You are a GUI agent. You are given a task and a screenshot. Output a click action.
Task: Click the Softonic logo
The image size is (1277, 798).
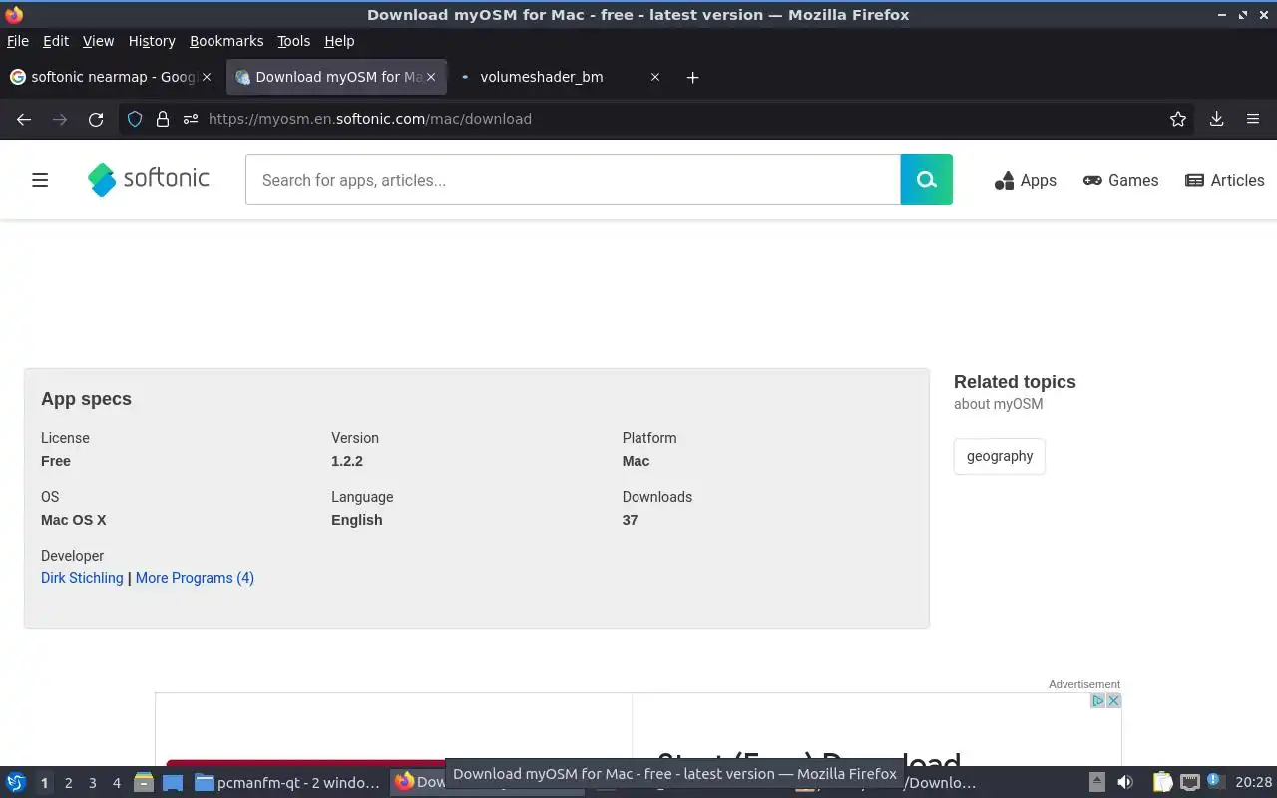(149, 179)
